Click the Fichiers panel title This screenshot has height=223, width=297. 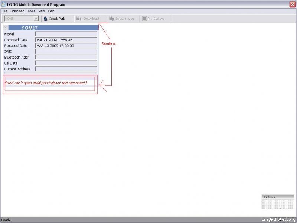click(270, 197)
